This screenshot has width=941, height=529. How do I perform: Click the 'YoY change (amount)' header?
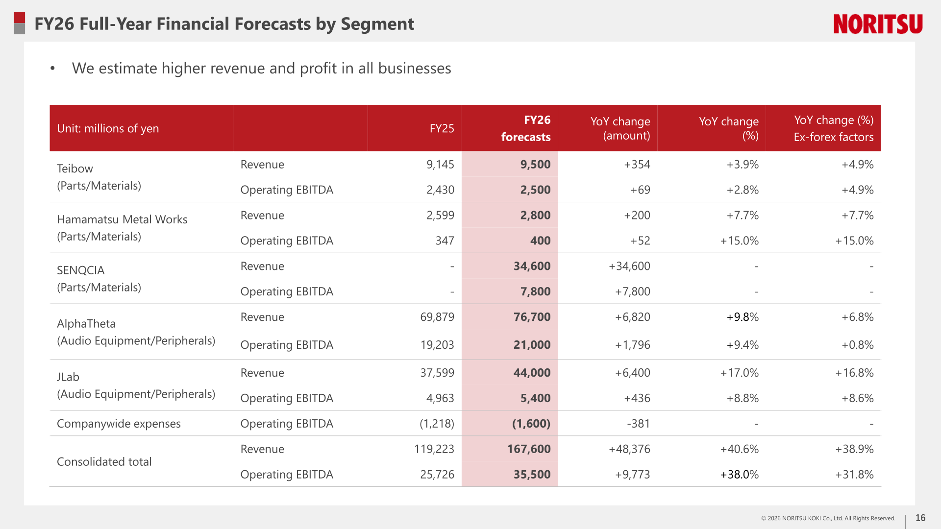click(x=620, y=128)
